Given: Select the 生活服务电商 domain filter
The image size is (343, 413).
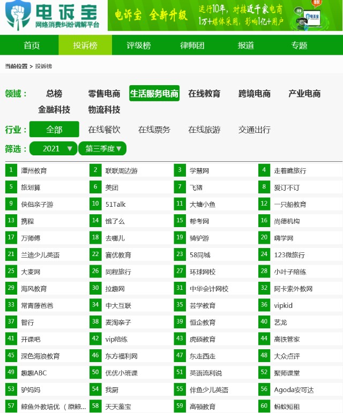Looking at the screenshot, I should [154, 93].
